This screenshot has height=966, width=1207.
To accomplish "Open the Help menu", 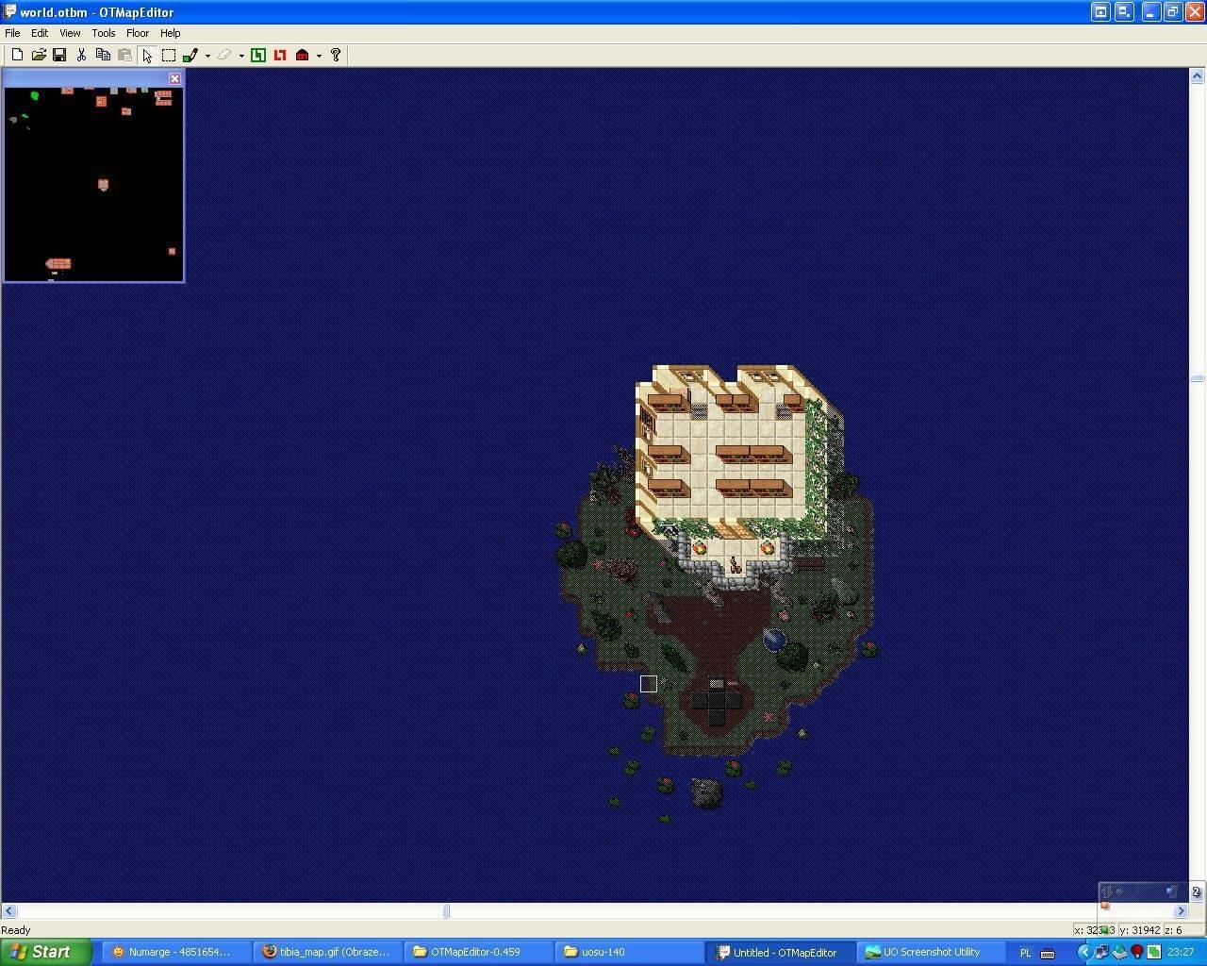I will (171, 33).
